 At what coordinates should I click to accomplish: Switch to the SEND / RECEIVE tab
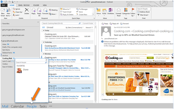coord(24,5)
